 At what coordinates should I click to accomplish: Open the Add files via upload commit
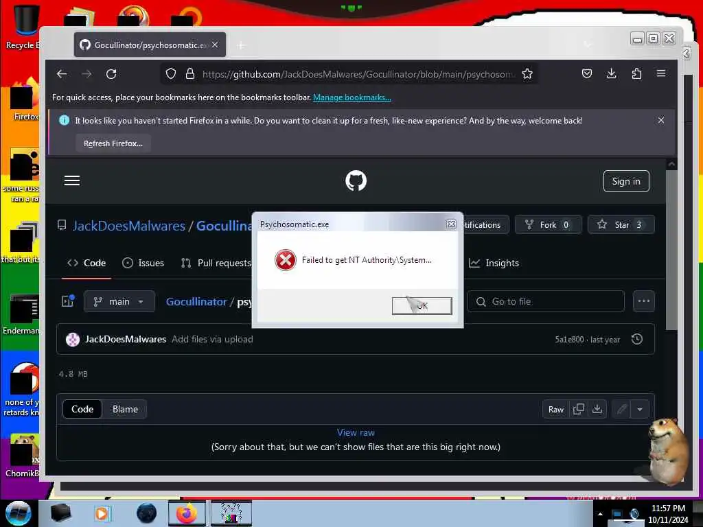click(x=212, y=339)
